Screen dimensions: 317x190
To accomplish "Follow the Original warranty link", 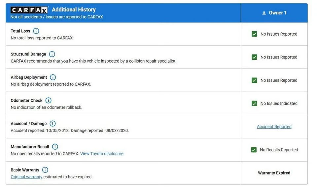I will 26,177.
